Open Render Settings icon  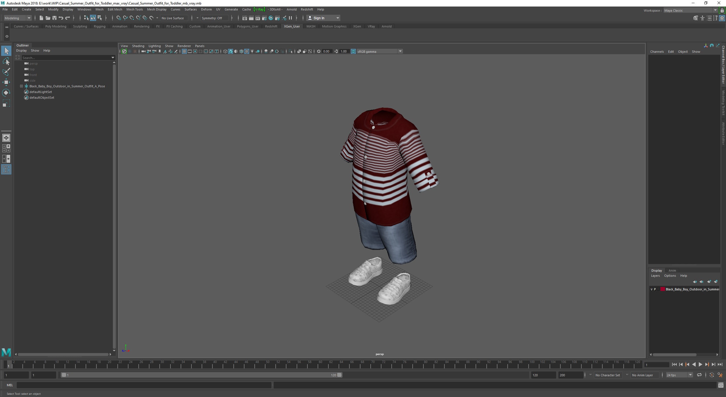(264, 18)
